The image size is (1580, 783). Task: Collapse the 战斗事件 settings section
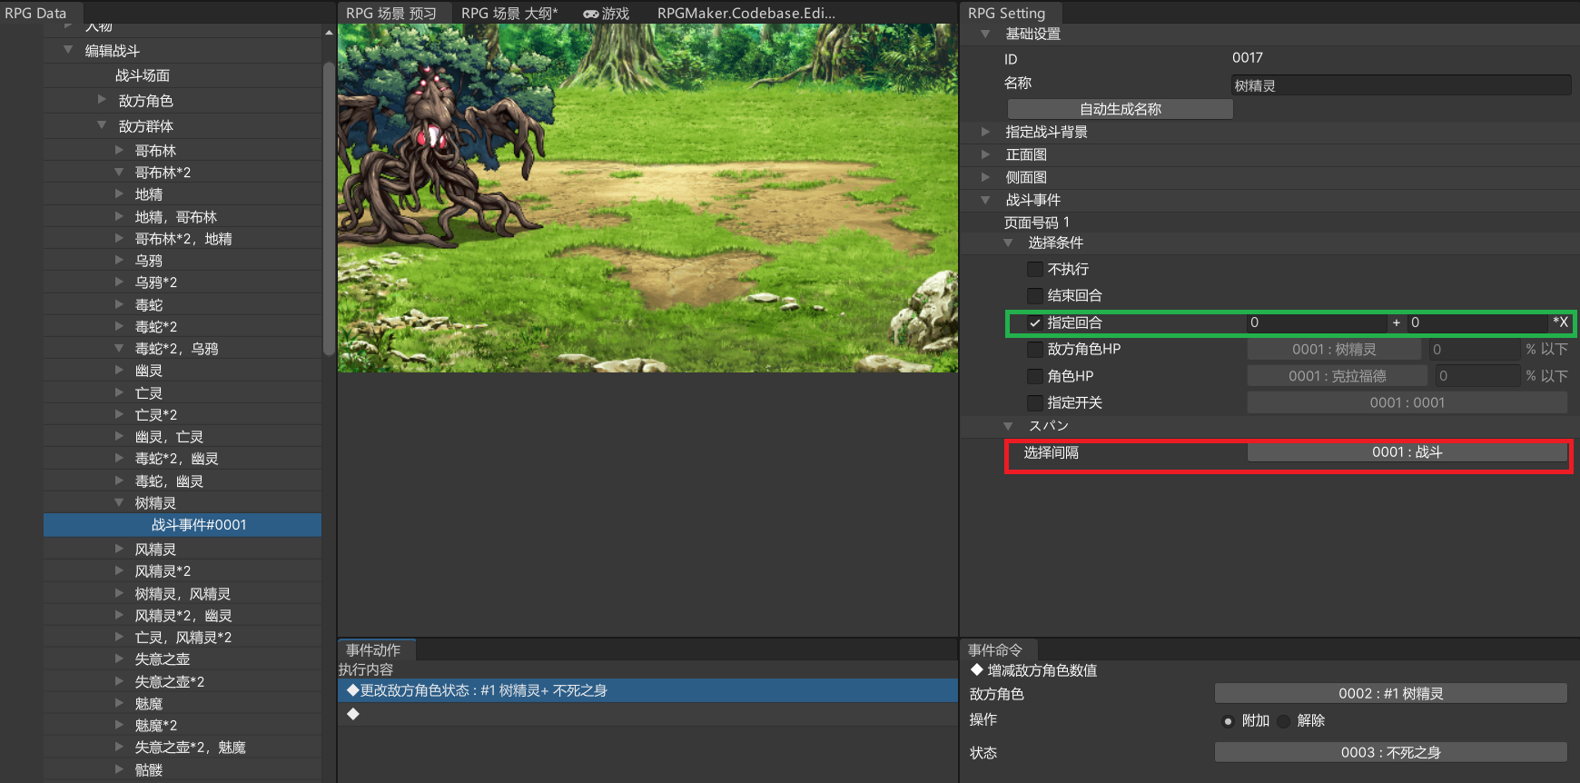[x=986, y=200]
